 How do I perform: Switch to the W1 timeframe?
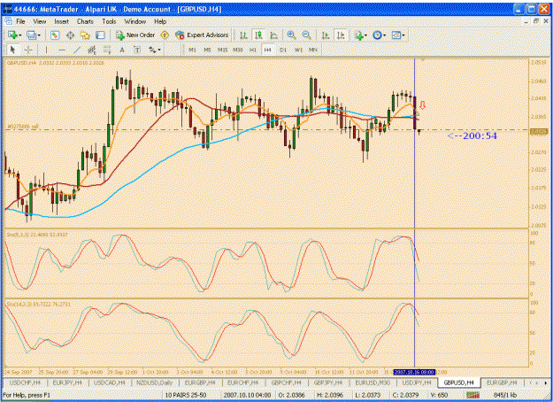click(x=298, y=50)
